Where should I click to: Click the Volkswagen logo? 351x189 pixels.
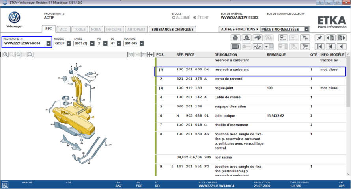click(14, 17)
